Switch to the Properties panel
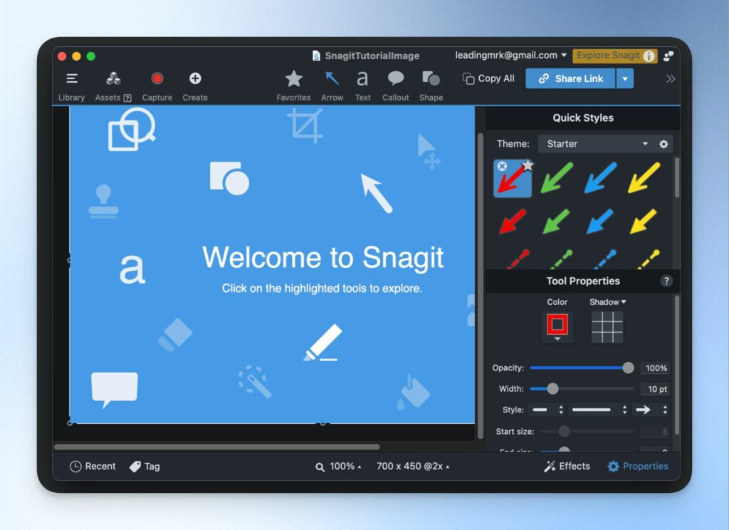Viewport: 729px width, 530px height. (x=638, y=467)
